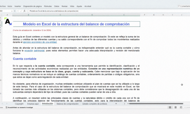This screenshot has height=114, width=190.
Task: Click the Fecha de actualización red text
Action: click(x=32, y=30)
